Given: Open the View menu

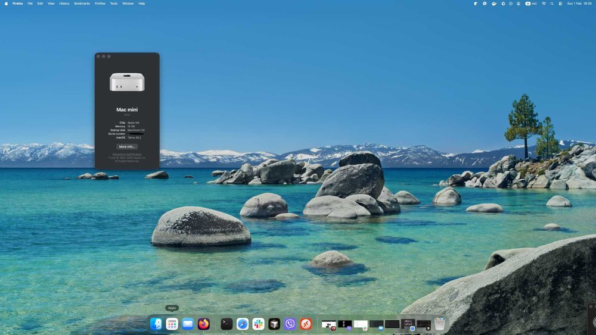Looking at the screenshot, I should [51, 4].
